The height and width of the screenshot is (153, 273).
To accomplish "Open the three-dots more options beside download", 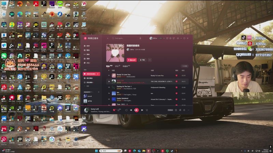I will coord(149,60).
